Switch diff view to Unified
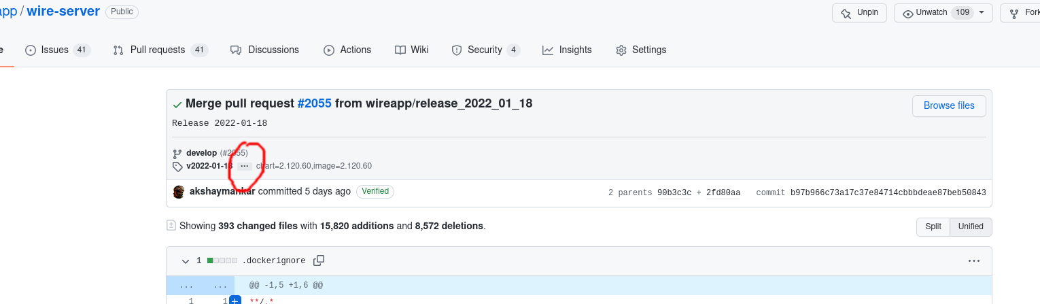 [971, 226]
